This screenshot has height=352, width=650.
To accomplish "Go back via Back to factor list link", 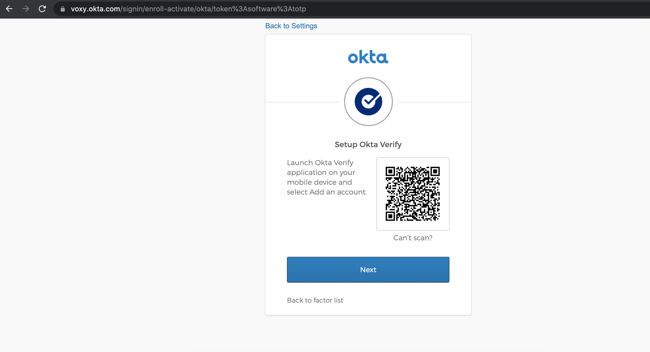I will tap(315, 300).
